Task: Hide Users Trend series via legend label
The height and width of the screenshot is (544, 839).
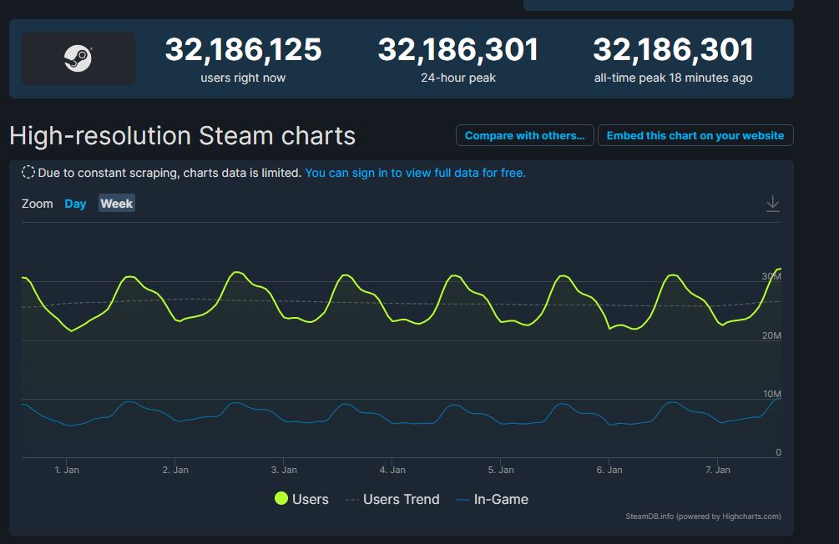Action: (402, 499)
